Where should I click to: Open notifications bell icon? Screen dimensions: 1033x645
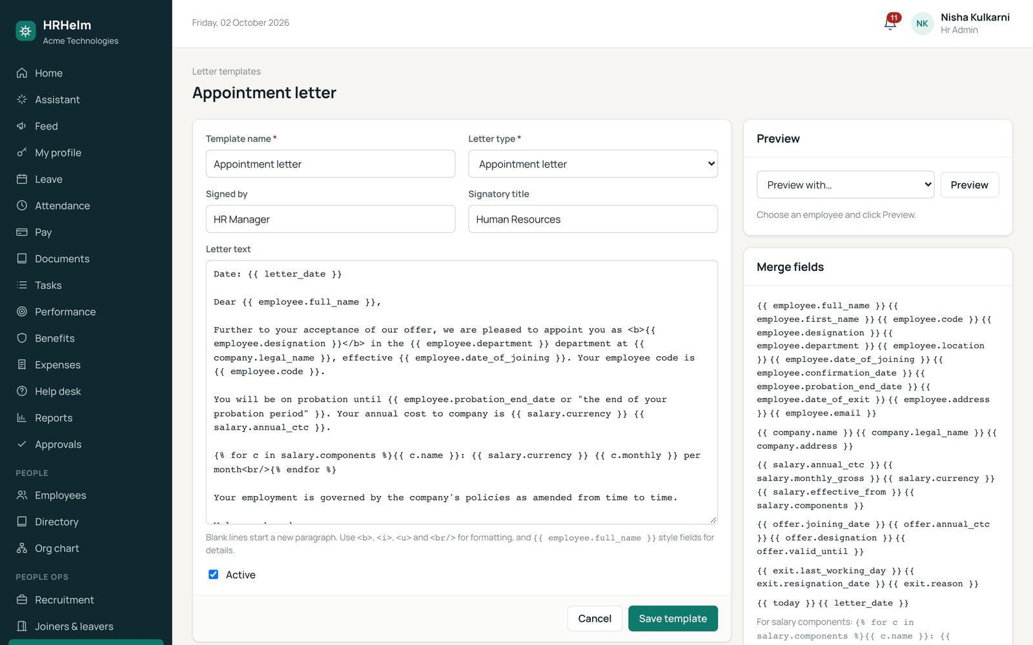pos(890,23)
